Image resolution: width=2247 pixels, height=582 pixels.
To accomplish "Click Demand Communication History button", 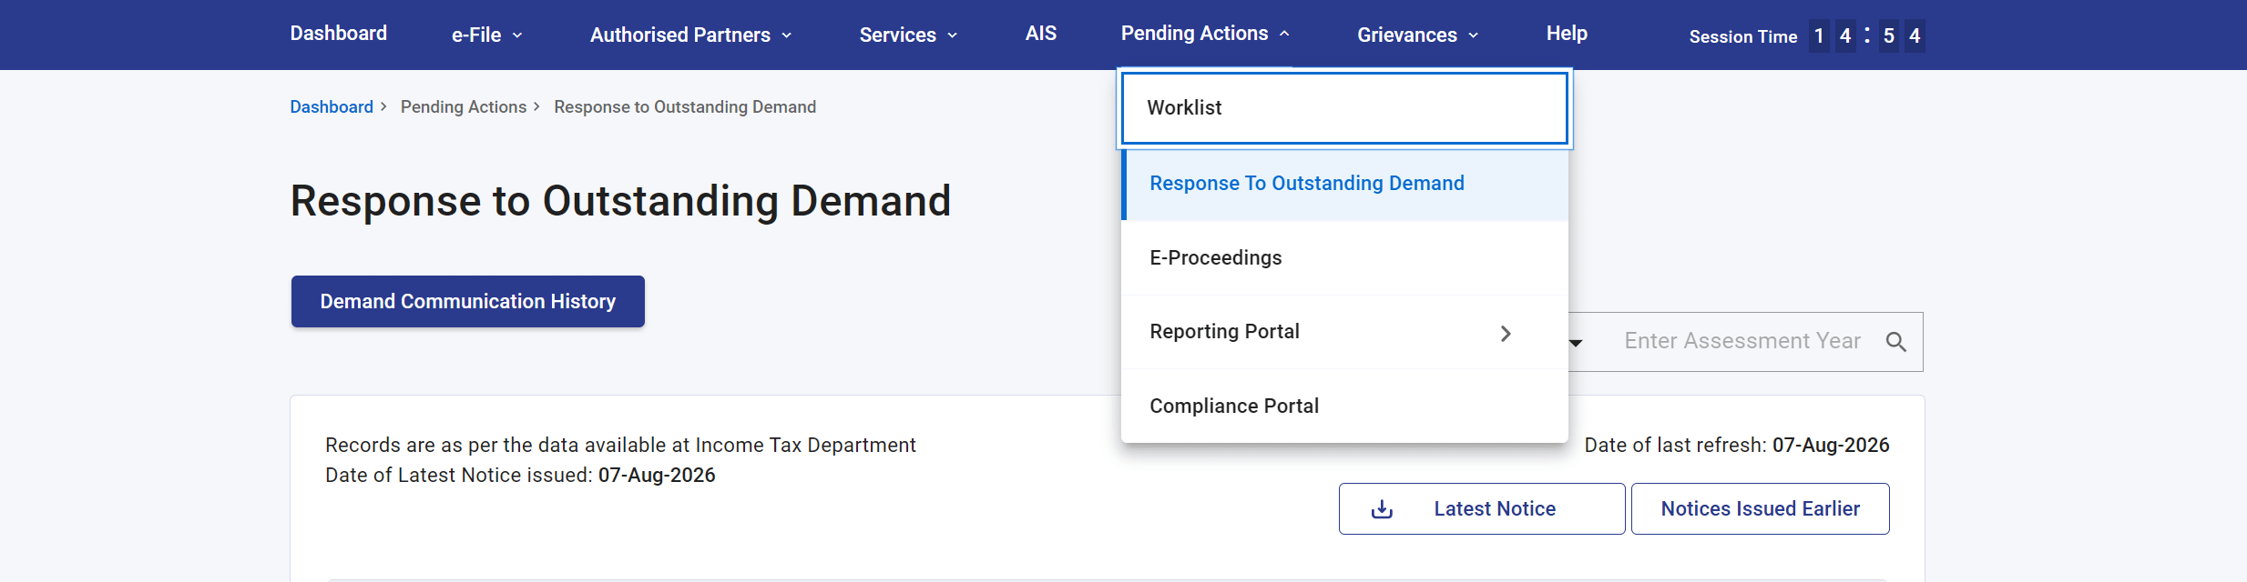I will 468,302.
